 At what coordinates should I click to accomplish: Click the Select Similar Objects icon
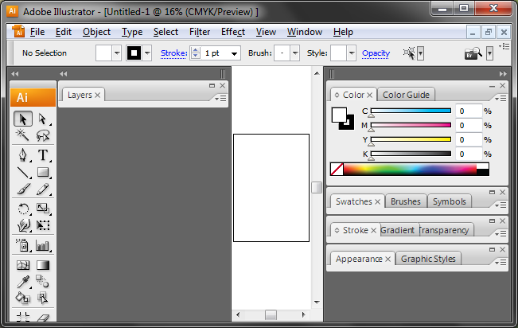(409, 53)
